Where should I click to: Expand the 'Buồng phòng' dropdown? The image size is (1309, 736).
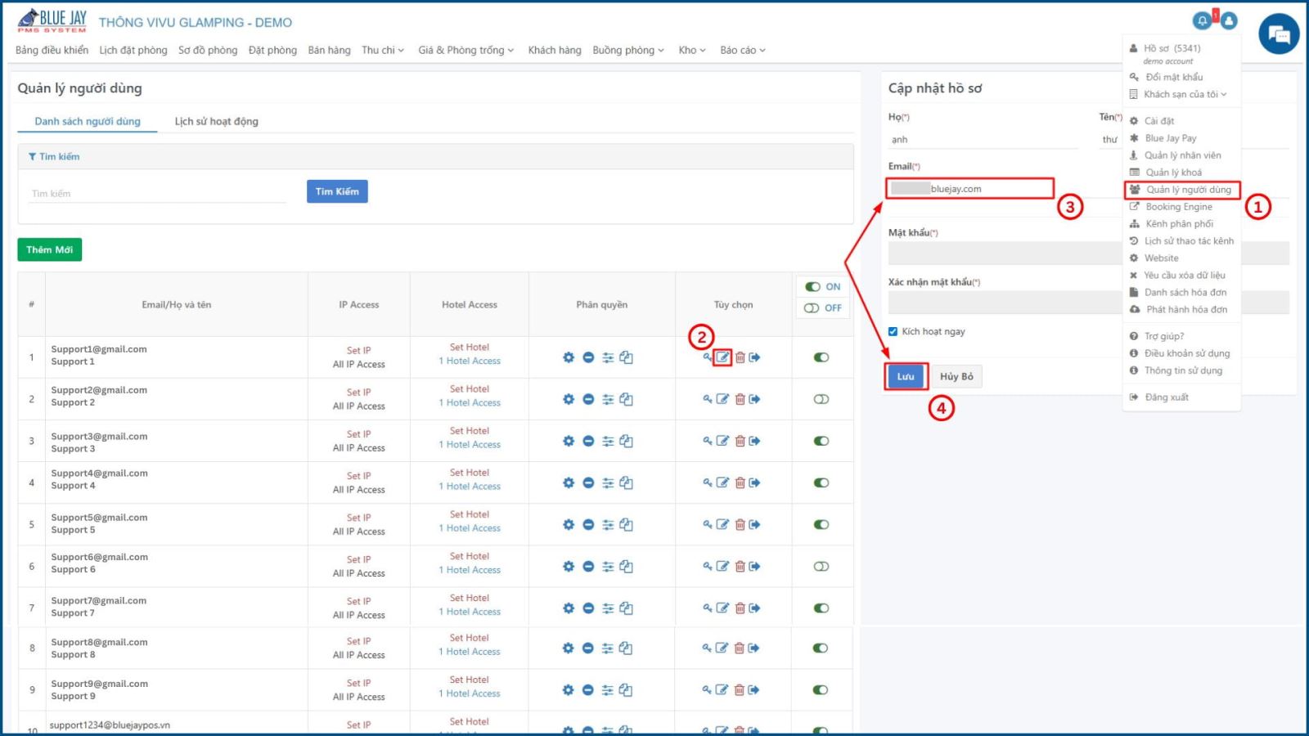pos(628,50)
